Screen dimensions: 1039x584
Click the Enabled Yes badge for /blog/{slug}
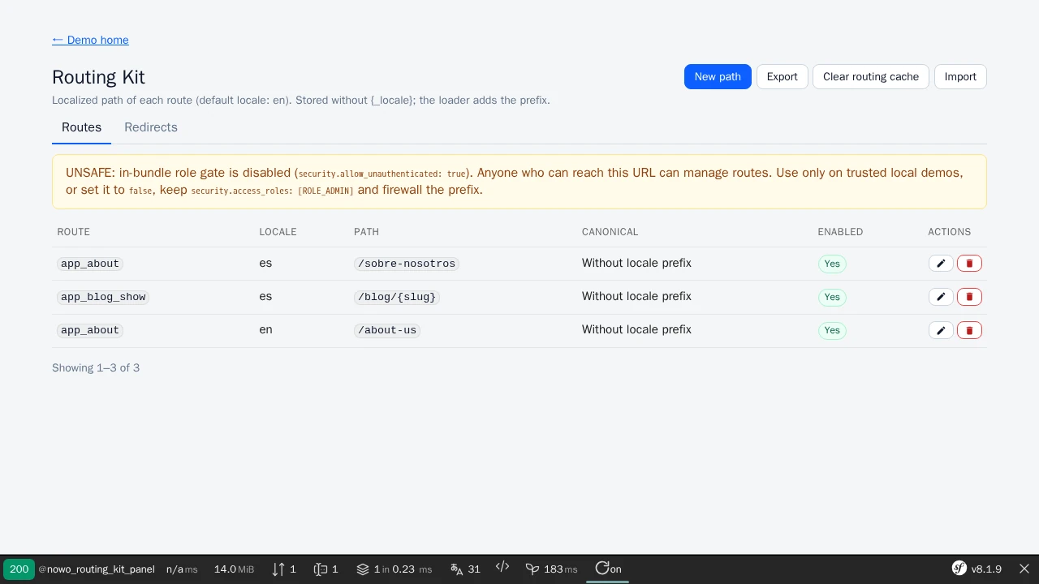tap(832, 297)
